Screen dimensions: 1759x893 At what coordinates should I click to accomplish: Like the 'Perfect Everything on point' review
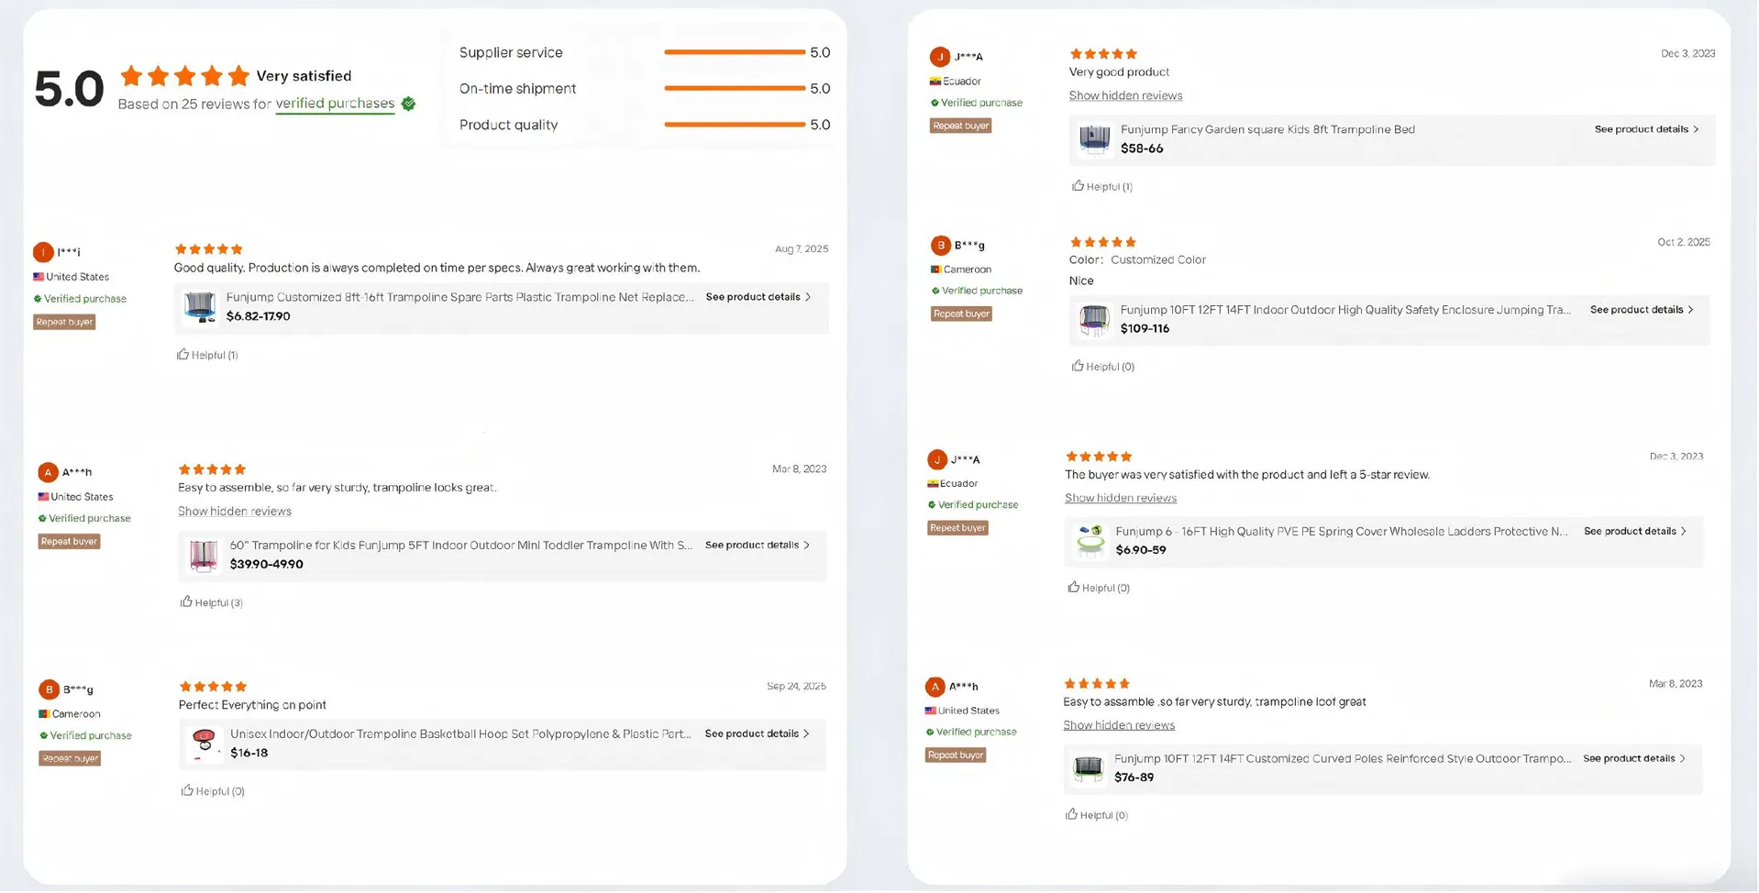[188, 791]
